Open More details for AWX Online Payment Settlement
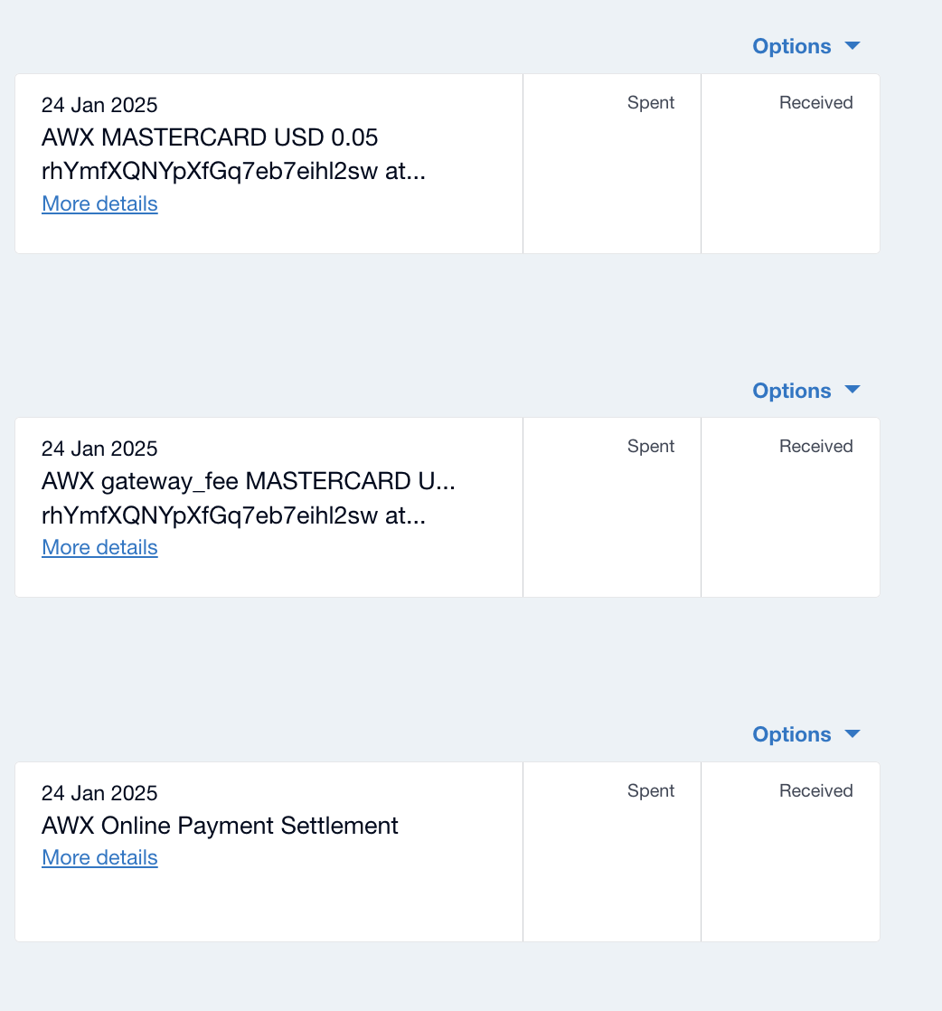Screen dimensions: 942x1011 (99, 857)
